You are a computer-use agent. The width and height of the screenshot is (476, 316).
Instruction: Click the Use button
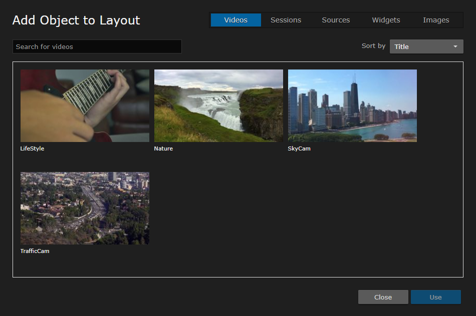[435, 296]
